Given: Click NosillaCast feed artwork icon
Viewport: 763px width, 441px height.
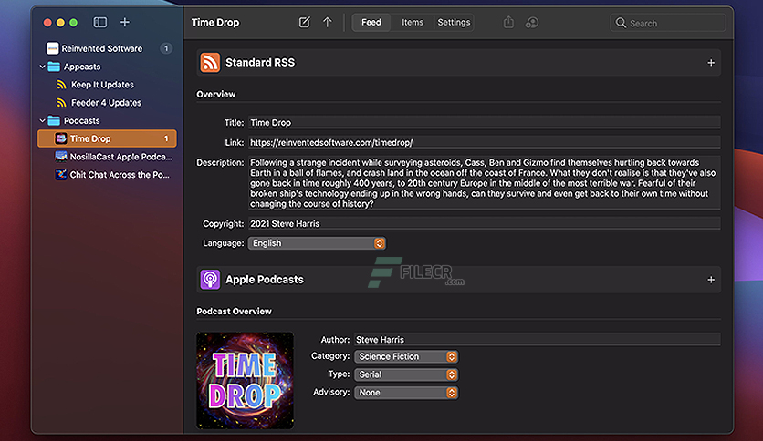Looking at the screenshot, I should [x=61, y=157].
